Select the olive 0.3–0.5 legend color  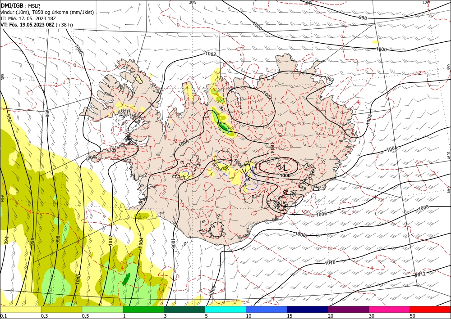[x=61, y=309]
